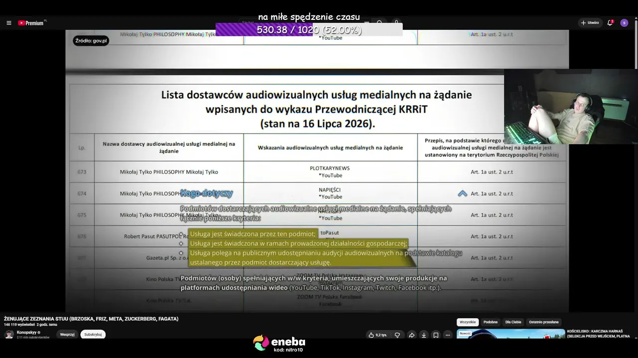The image size is (638, 358).
Task: Select the Ostatnio przesłane filter chip
Action: (544, 322)
